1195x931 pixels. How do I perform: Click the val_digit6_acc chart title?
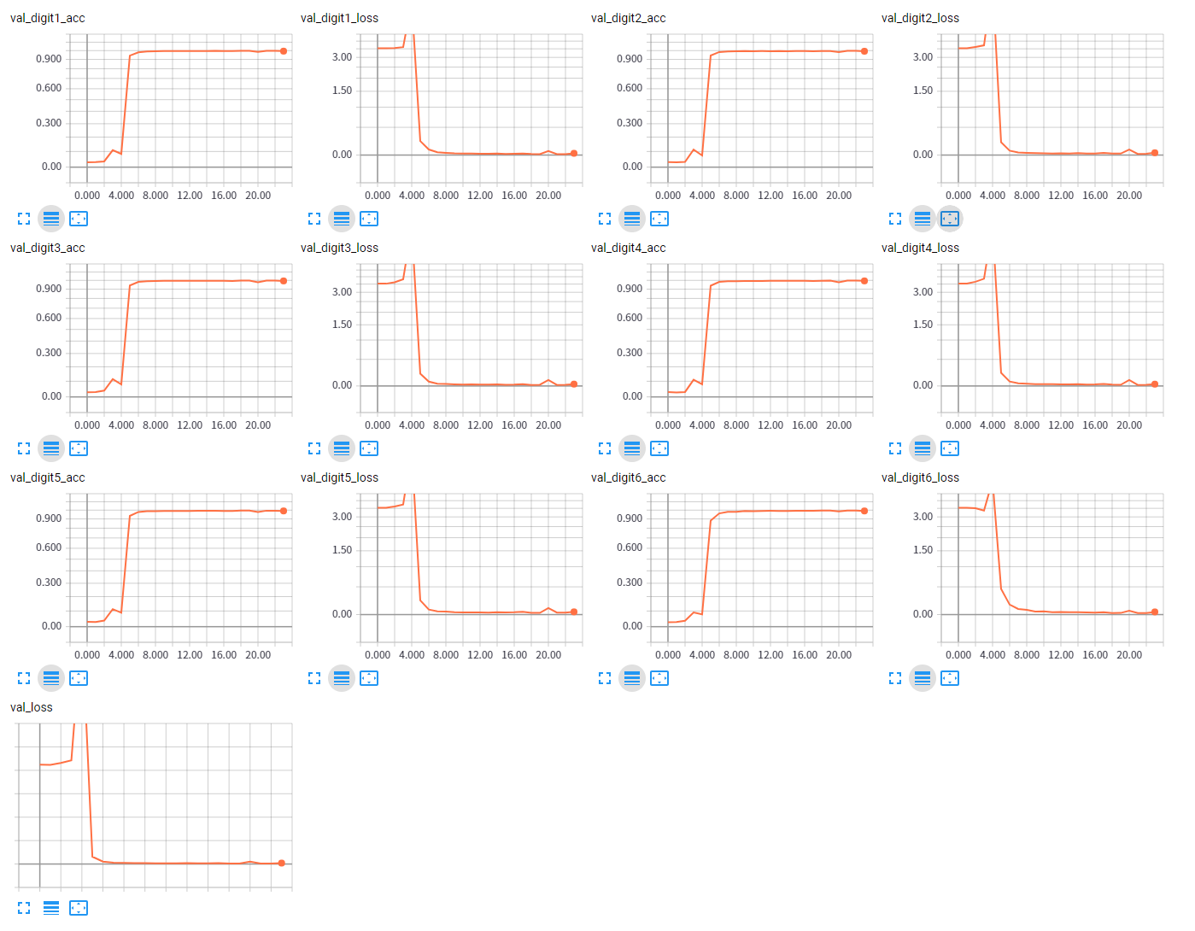[x=629, y=477]
